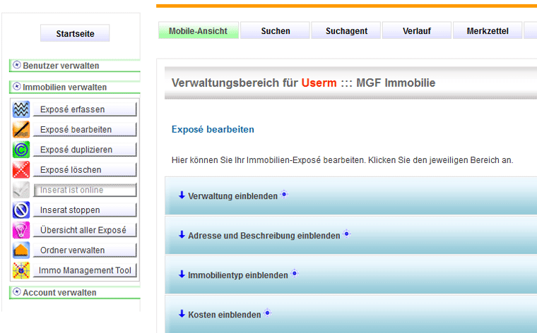Click the grayed checkmark icon beside Inserat ist online
This screenshot has width=537, height=333.
point(21,190)
